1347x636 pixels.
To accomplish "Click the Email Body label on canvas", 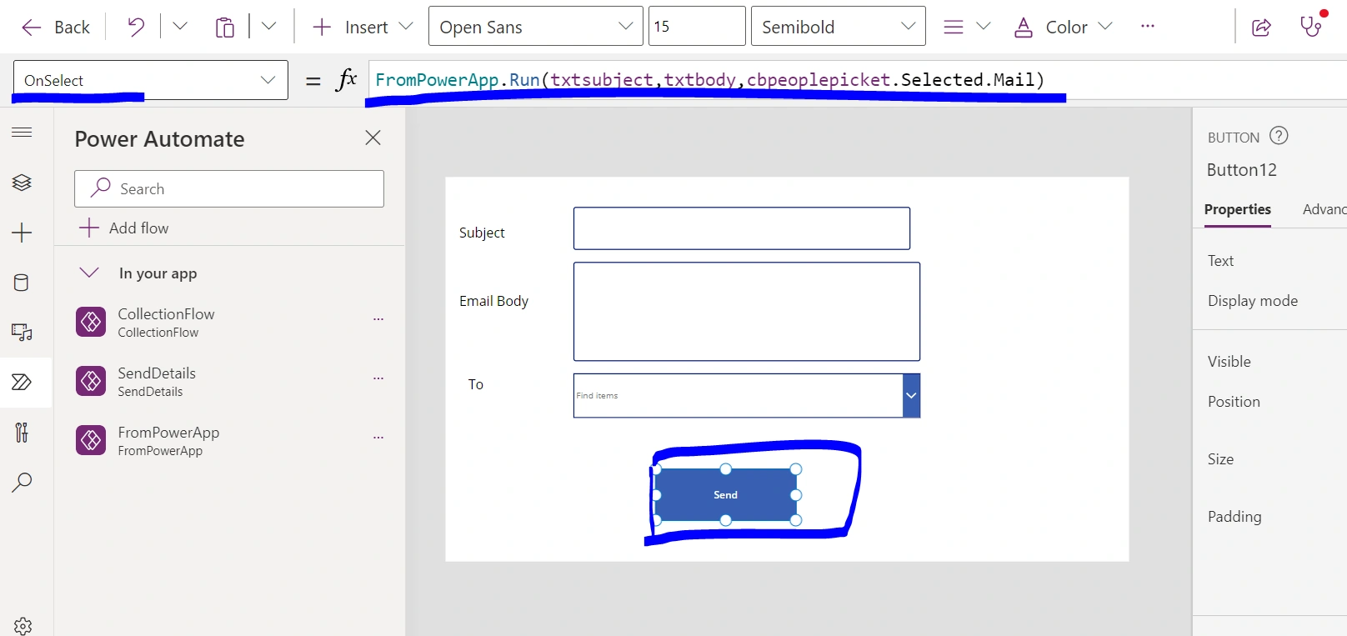I will pyautogui.click(x=493, y=301).
